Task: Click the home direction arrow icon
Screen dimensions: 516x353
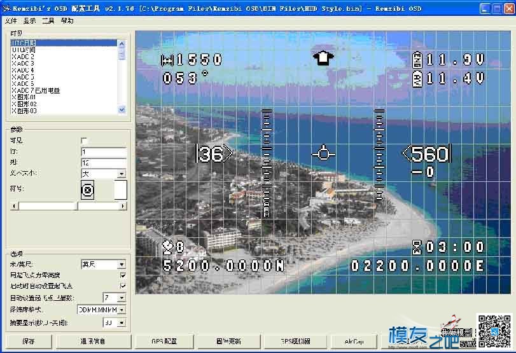Action: tap(323, 59)
